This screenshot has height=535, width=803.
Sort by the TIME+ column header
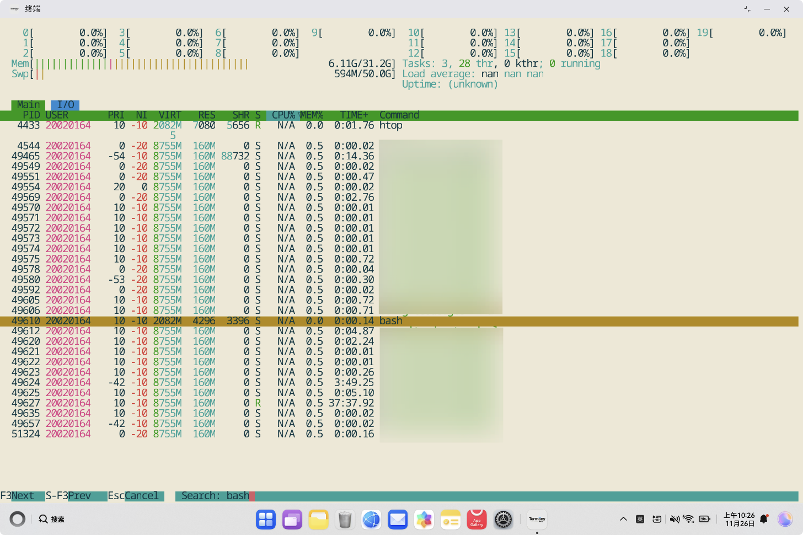tap(354, 115)
